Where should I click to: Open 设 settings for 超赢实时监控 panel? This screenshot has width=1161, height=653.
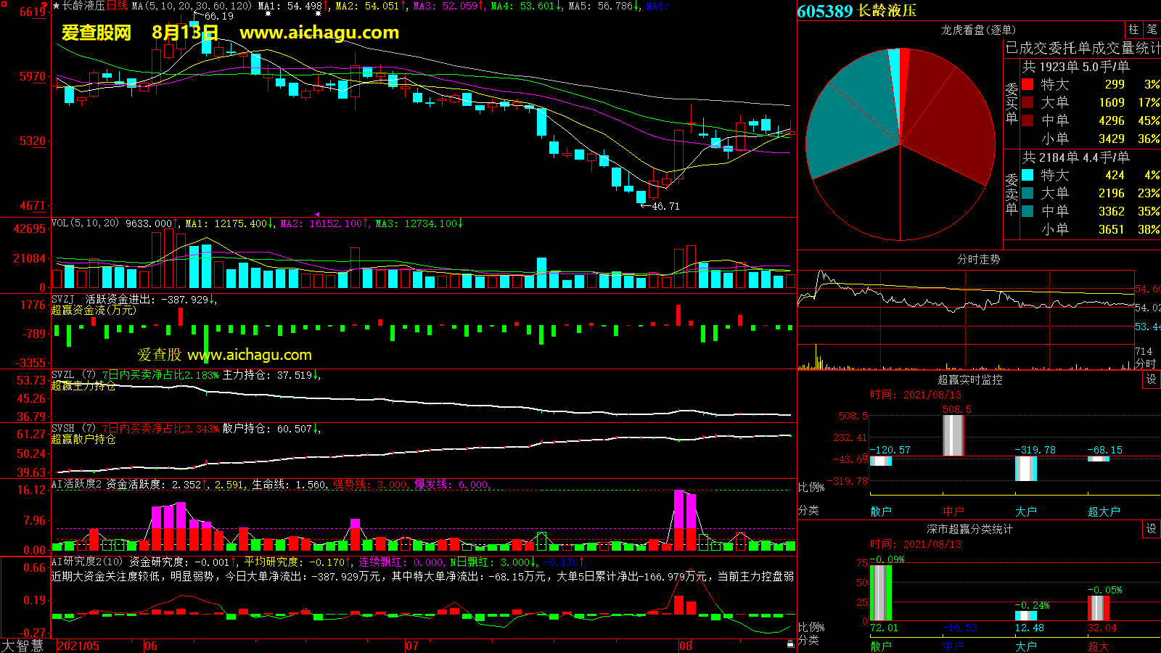coord(1152,379)
